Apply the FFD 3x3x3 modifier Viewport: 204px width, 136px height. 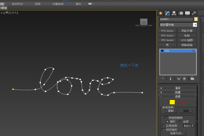coord(167,35)
